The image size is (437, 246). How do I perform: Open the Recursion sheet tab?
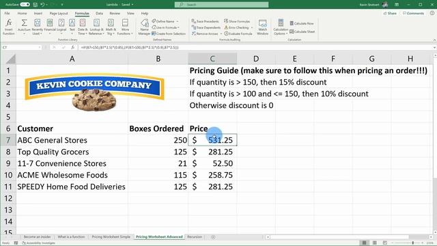(195, 237)
